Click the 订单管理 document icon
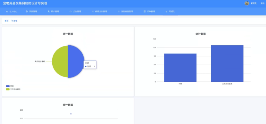This screenshot has width=266, height=124. pyautogui.click(x=145, y=11)
